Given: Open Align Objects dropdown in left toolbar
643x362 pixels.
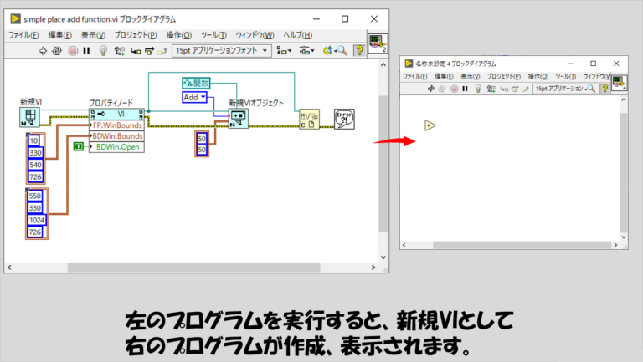Looking at the screenshot, I should (284, 51).
